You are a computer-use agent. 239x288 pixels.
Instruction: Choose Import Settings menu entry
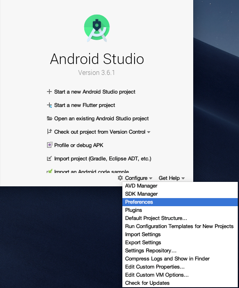tap(180, 235)
